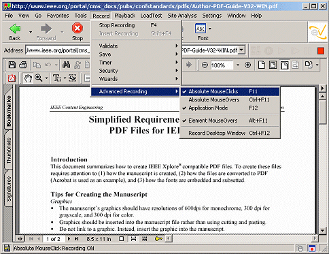This screenshot has width=329, height=254.
Task: Click the zoom percentage field
Action: (222, 65)
